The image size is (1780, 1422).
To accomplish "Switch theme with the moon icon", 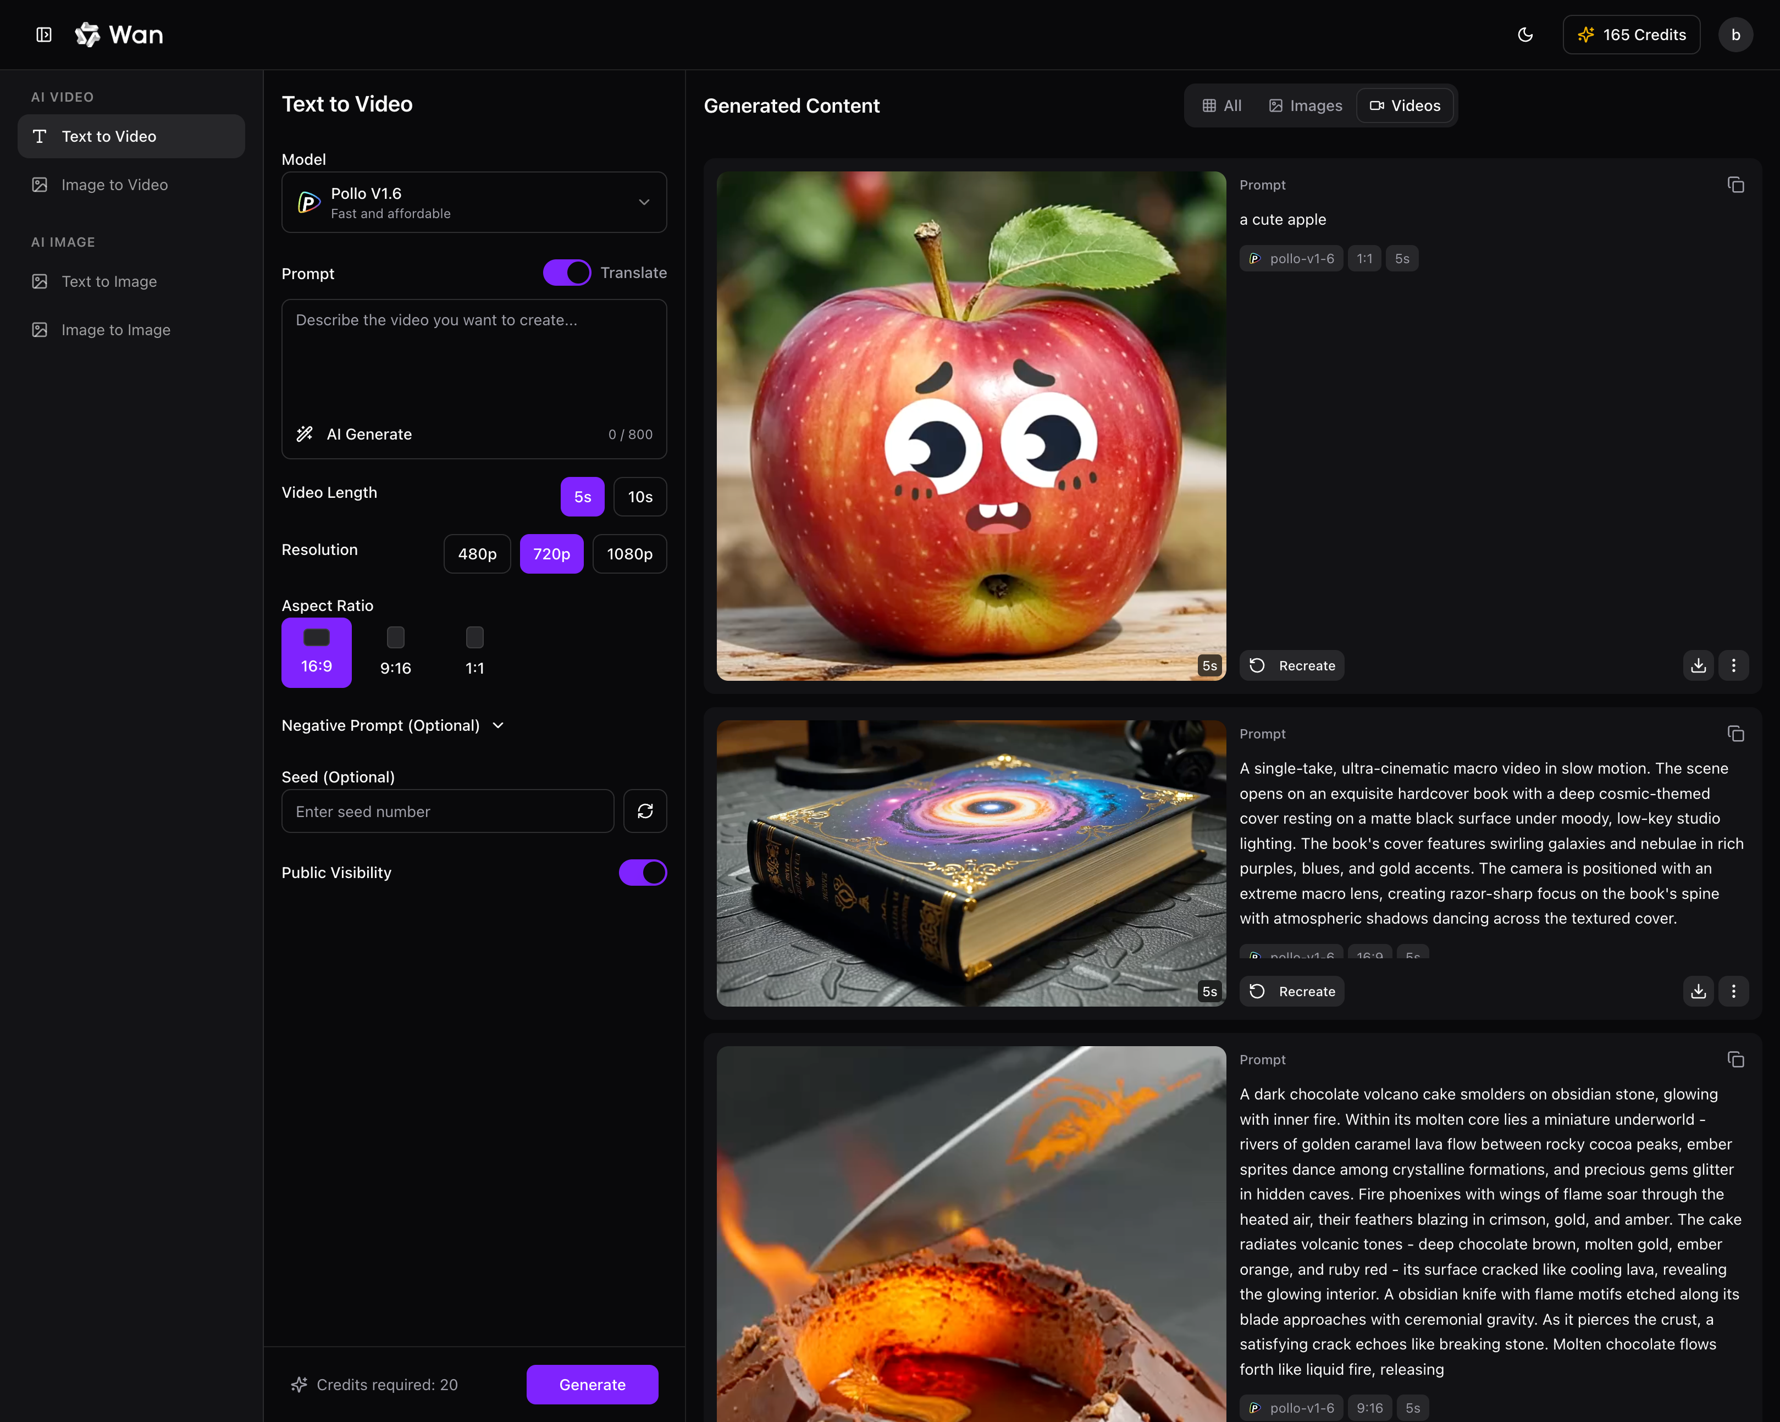I will click(x=1525, y=35).
